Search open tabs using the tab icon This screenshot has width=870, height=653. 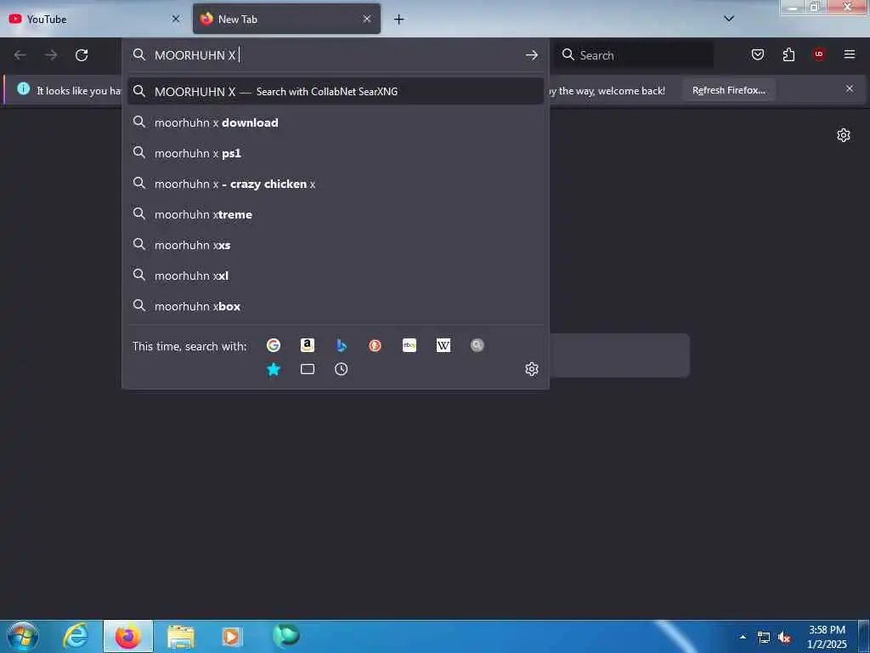click(308, 369)
